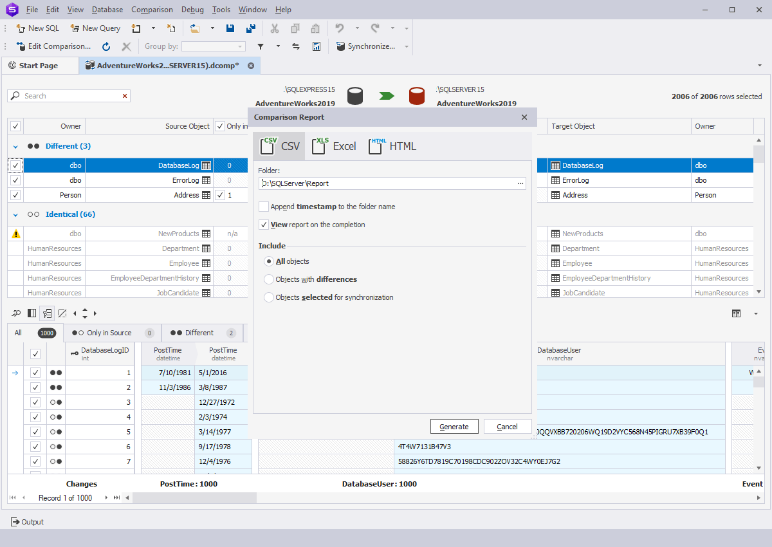Open the Open file dropdown arrow
The image size is (772, 547).
(212, 28)
